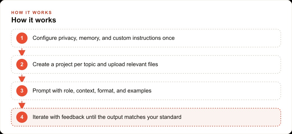Click the number 2 step circle
This screenshot has height=134, width=292.
click(22, 64)
